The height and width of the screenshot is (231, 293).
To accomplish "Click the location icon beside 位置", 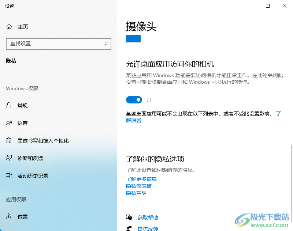I will [9, 217].
